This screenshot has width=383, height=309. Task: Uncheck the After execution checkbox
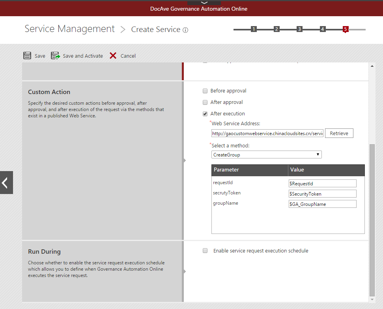[205, 114]
